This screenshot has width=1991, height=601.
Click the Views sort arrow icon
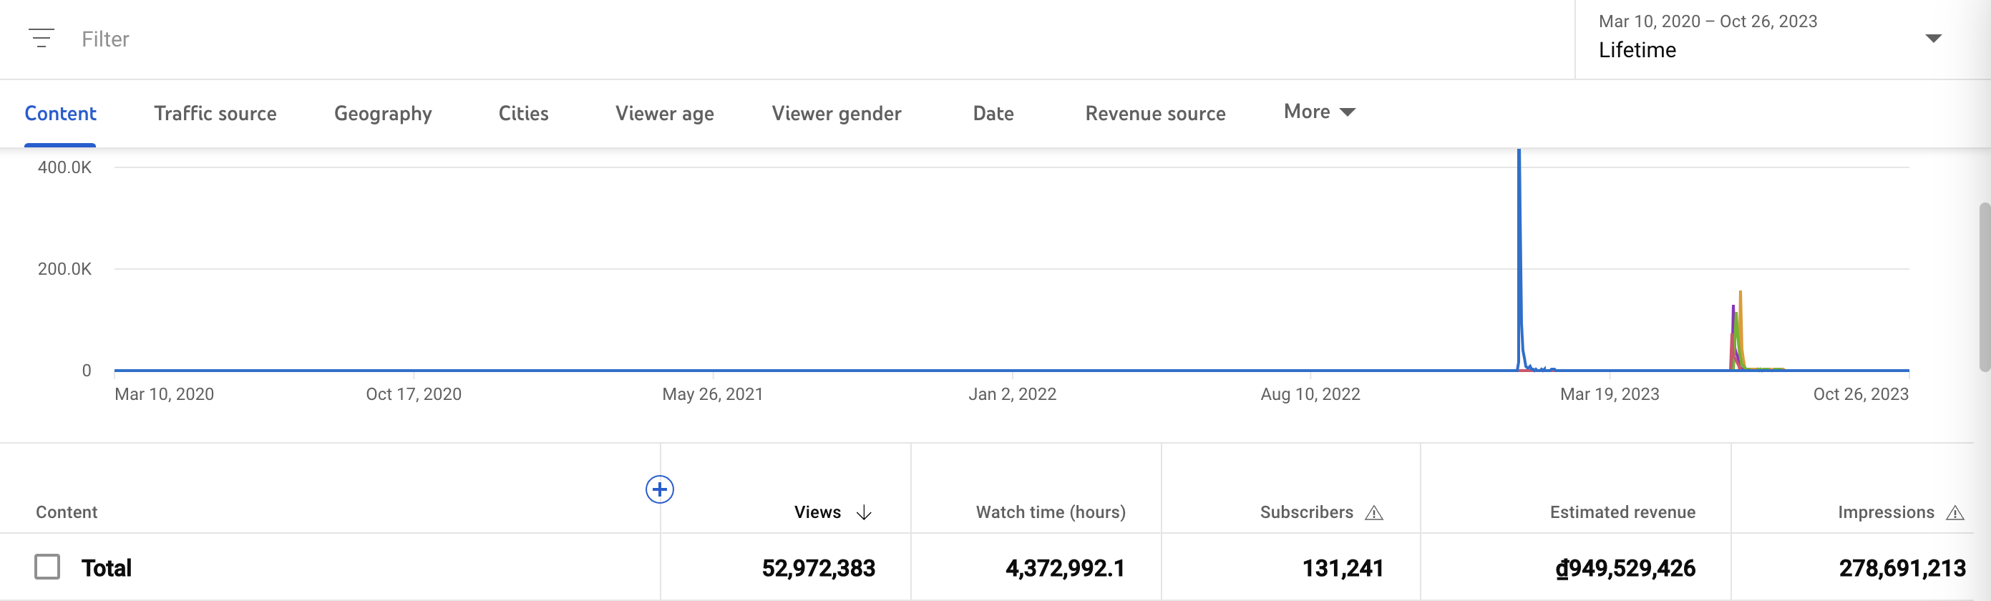coord(864,513)
